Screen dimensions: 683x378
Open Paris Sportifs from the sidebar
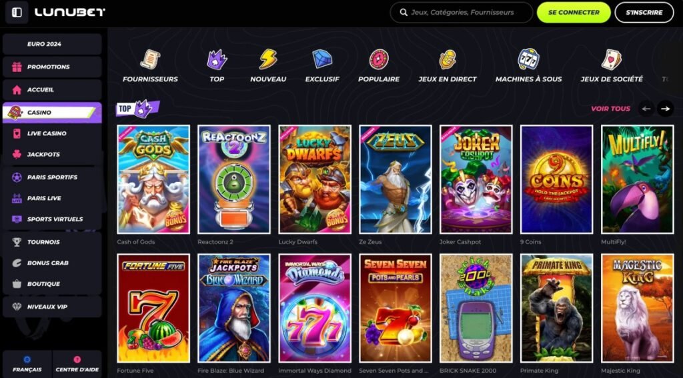point(52,177)
